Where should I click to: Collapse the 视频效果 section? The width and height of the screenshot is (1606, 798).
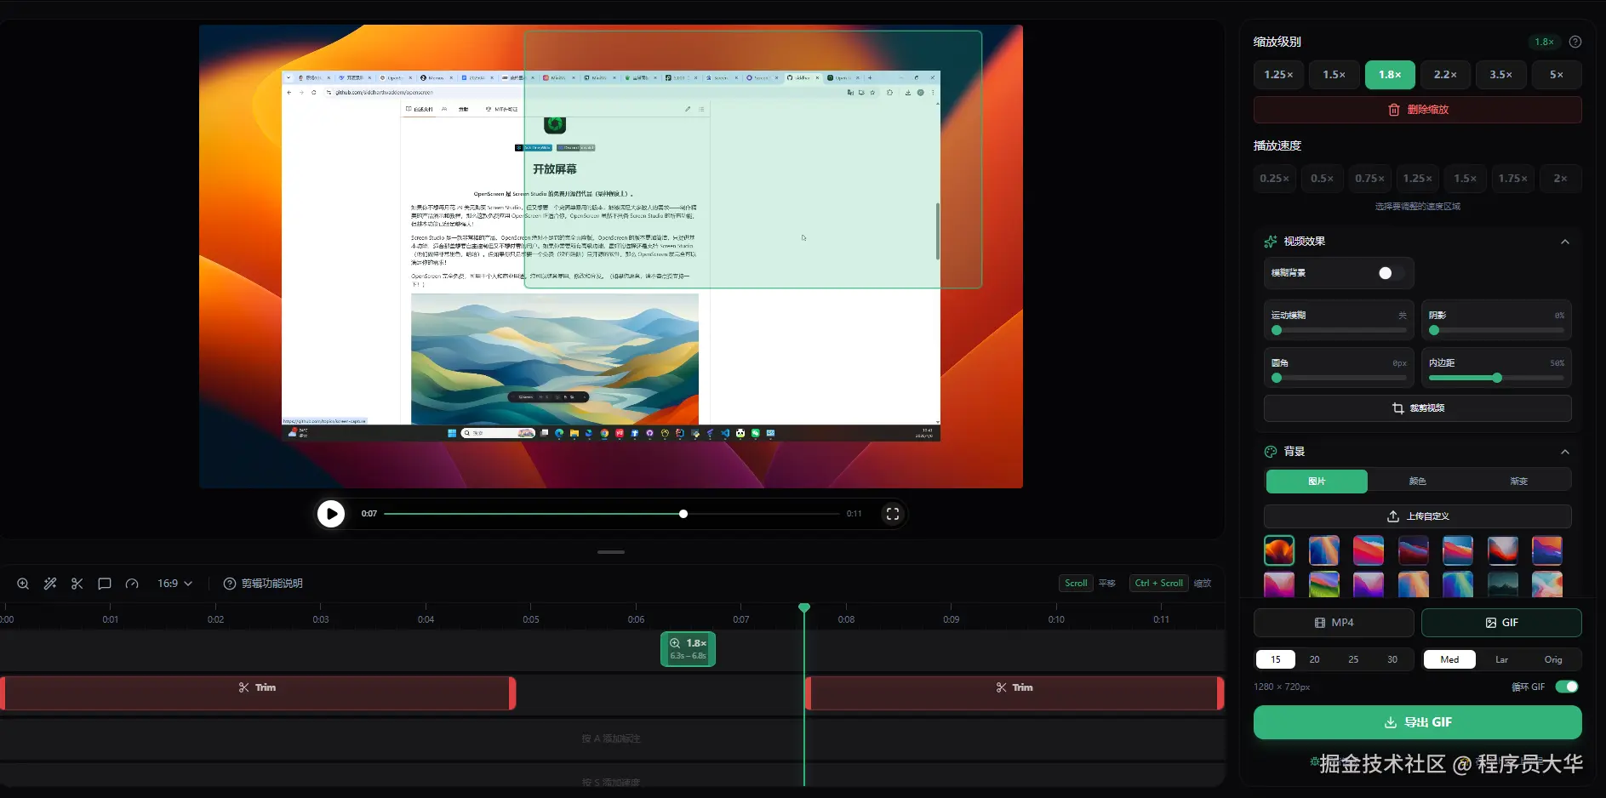click(1565, 242)
